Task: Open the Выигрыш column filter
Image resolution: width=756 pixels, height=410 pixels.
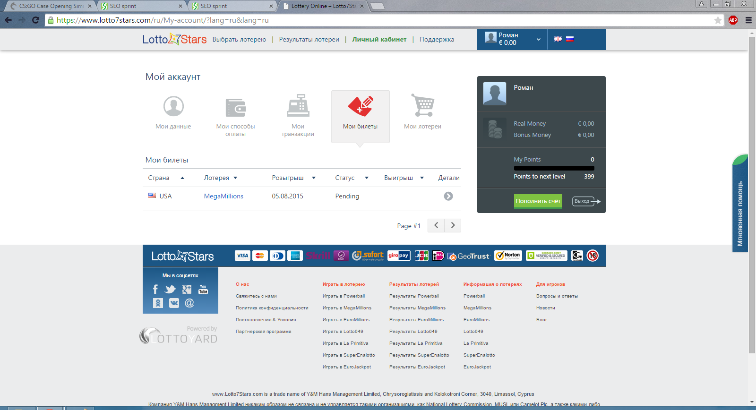Action: pos(422,178)
